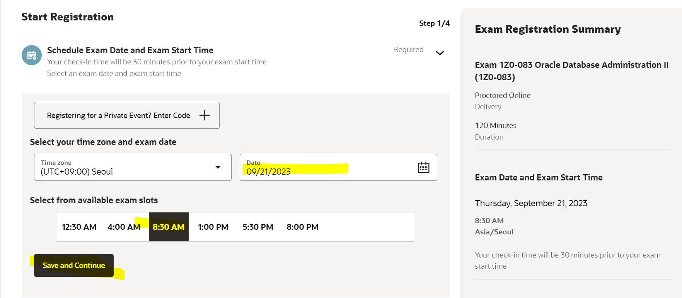The image size is (682, 298).
Task: Click the Schedule Exam Date and Exam Start Time title
Action: 130,50
